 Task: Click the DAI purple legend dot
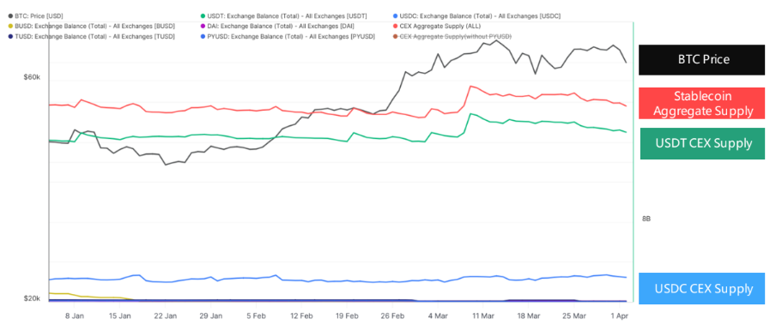[203, 27]
